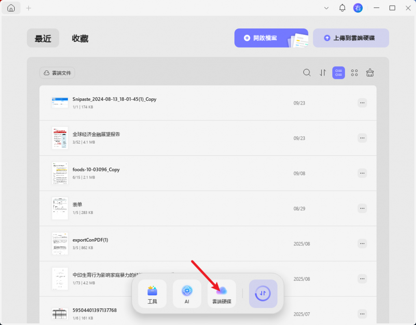Click the 1/5 | 283 KB info text
Screen dimensions: 416x325
tap(83, 213)
